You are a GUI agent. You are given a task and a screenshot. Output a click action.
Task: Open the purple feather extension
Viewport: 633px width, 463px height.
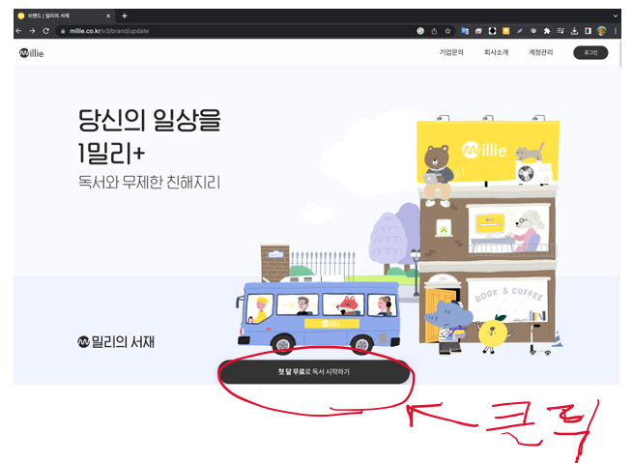click(x=520, y=31)
